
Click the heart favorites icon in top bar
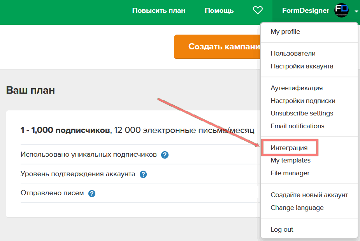pos(258,10)
